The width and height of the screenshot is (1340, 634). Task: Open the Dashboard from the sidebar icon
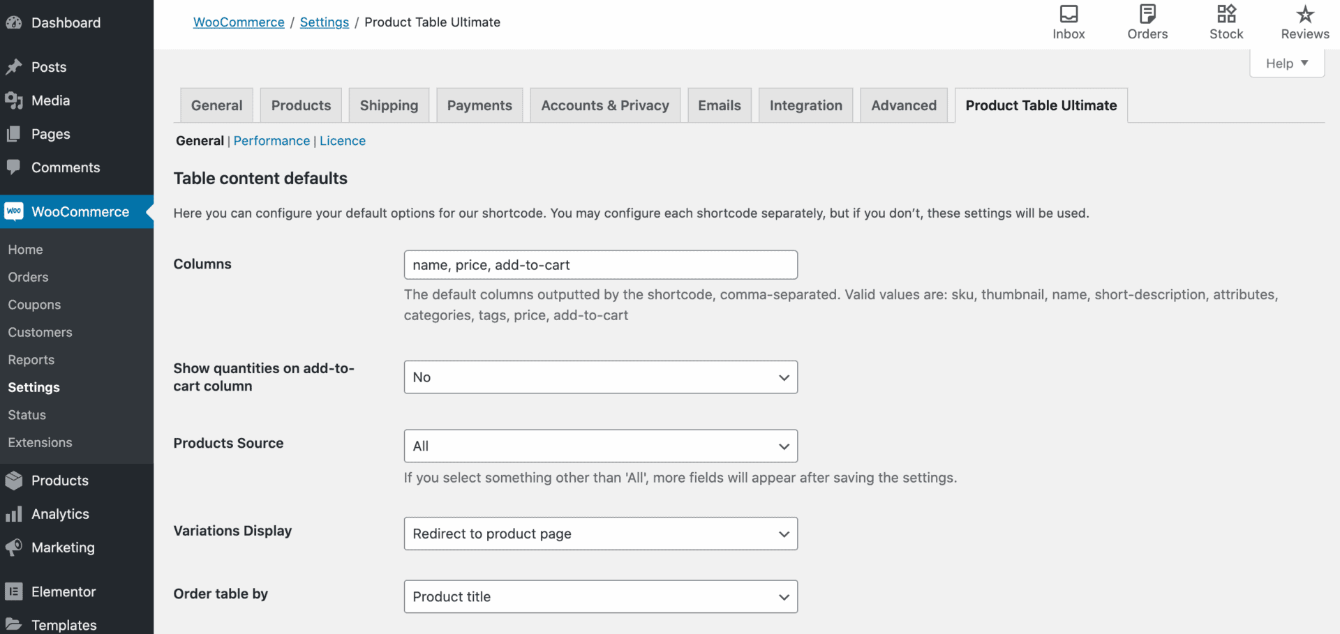[x=14, y=22]
